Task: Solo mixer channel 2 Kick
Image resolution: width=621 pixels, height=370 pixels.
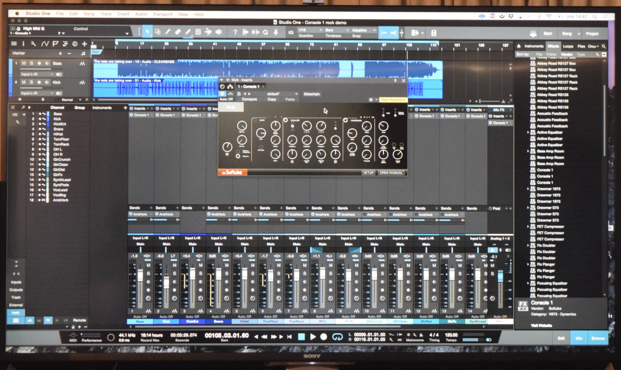Action: click(x=174, y=273)
